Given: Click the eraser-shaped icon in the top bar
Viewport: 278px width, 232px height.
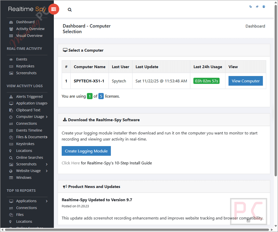Looking at the screenshot, I should coord(257,7).
